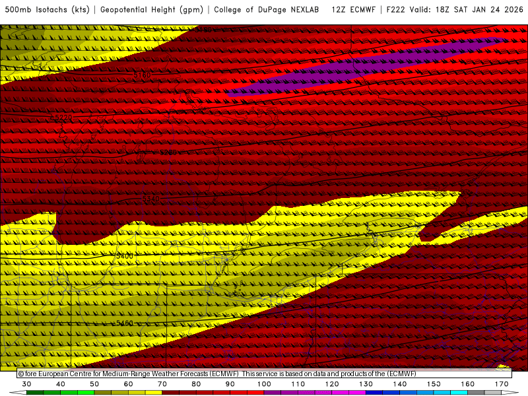The height and width of the screenshot is (396, 528).
Task: Click the colorbar label 140
Action: [400, 384]
